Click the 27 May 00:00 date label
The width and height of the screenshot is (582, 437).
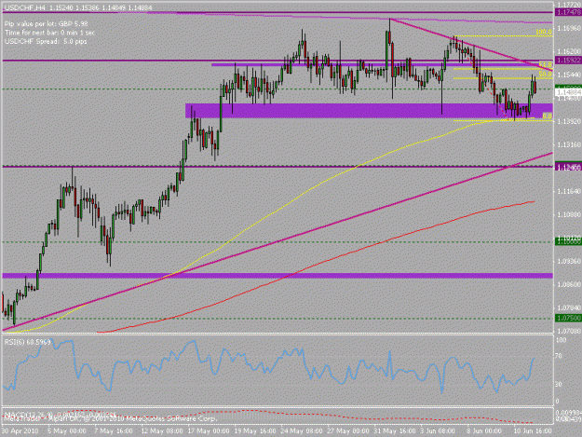348,431
